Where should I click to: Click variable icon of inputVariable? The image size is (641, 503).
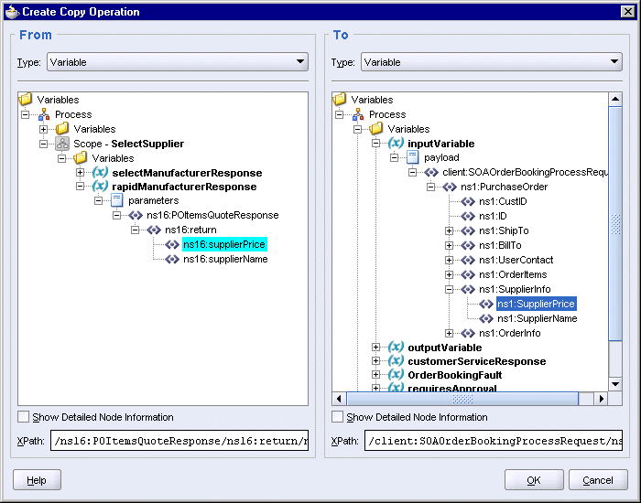[x=396, y=144]
